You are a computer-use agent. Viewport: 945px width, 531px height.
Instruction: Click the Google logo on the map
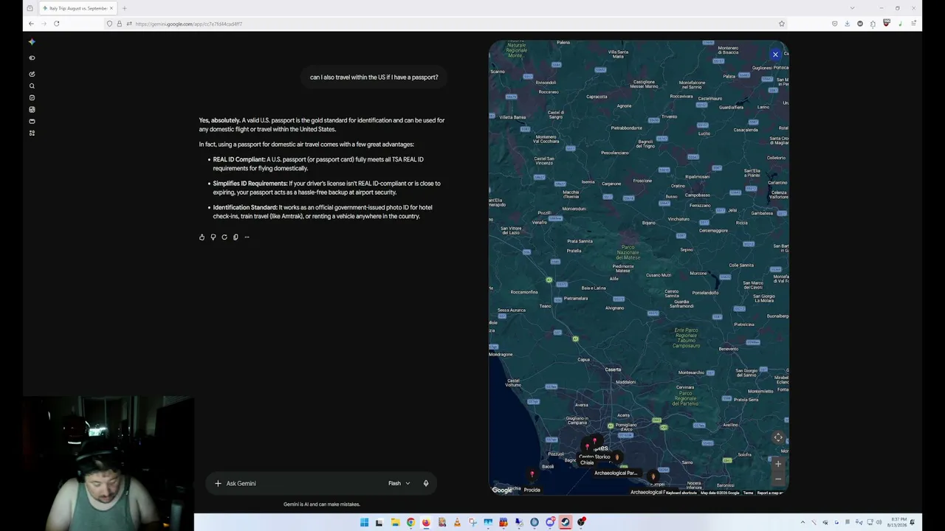pos(502,490)
